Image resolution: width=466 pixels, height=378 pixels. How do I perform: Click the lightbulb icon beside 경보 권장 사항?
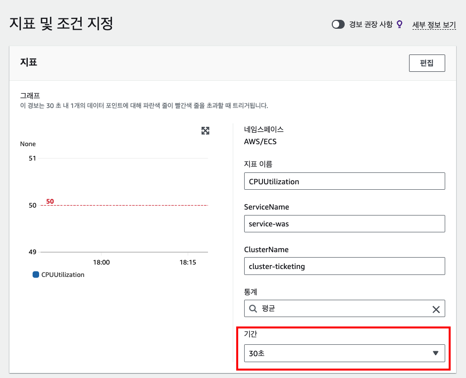coord(400,24)
